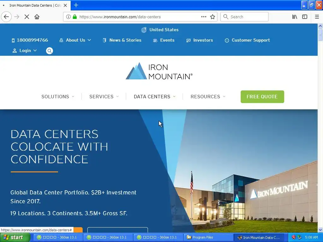Show site information icon in address bar

click(68, 17)
